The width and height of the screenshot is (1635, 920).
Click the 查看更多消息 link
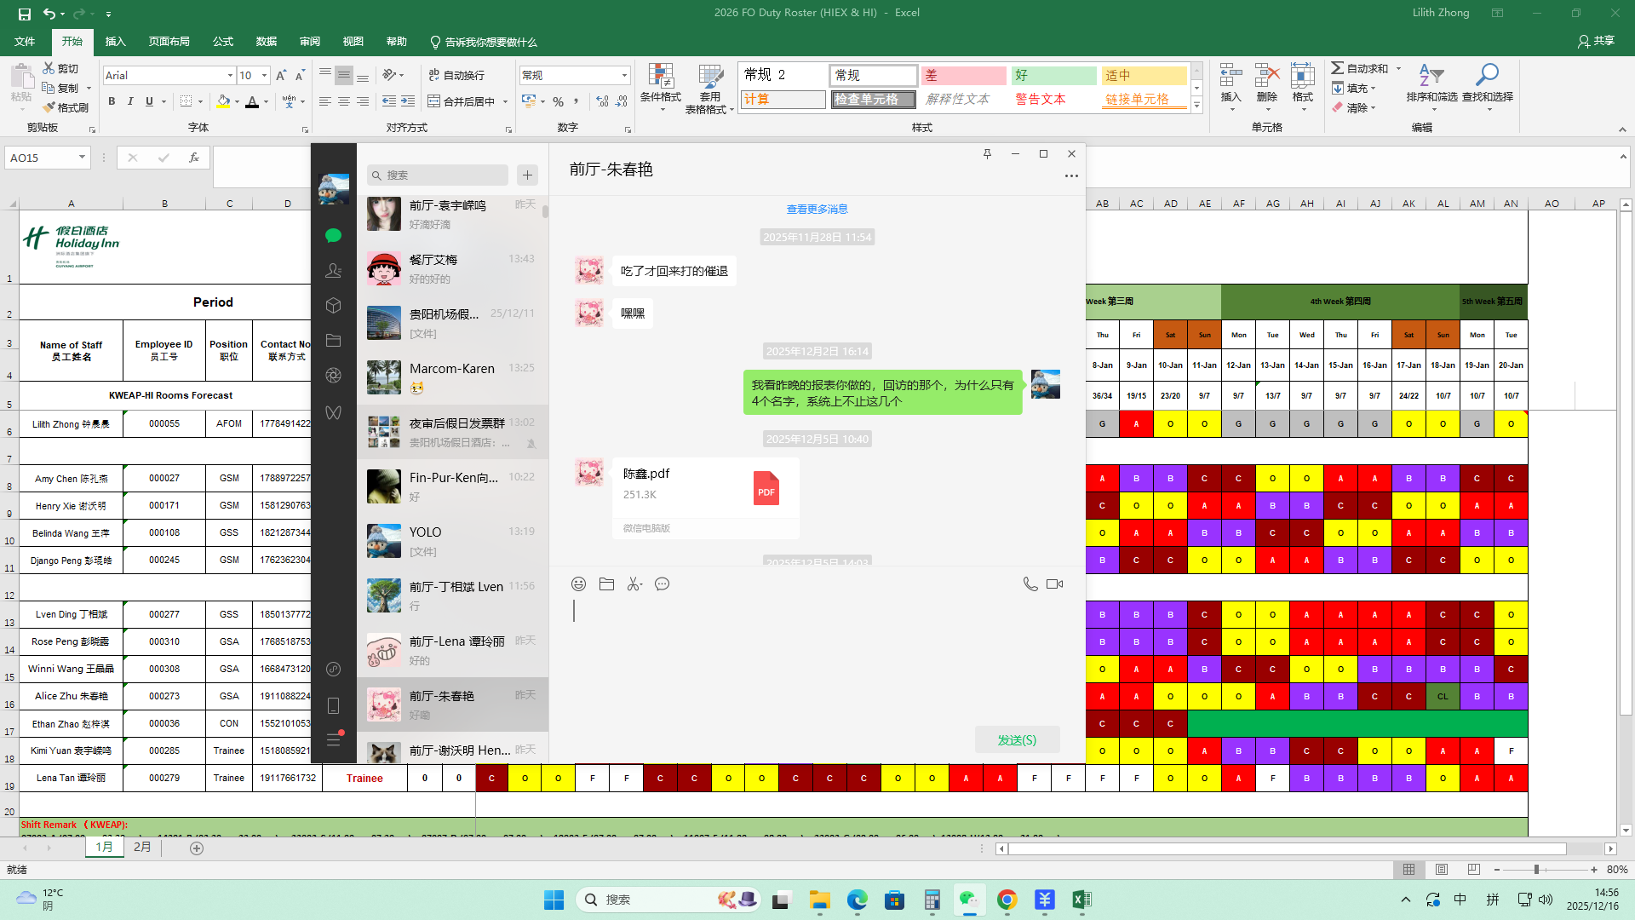click(817, 210)
